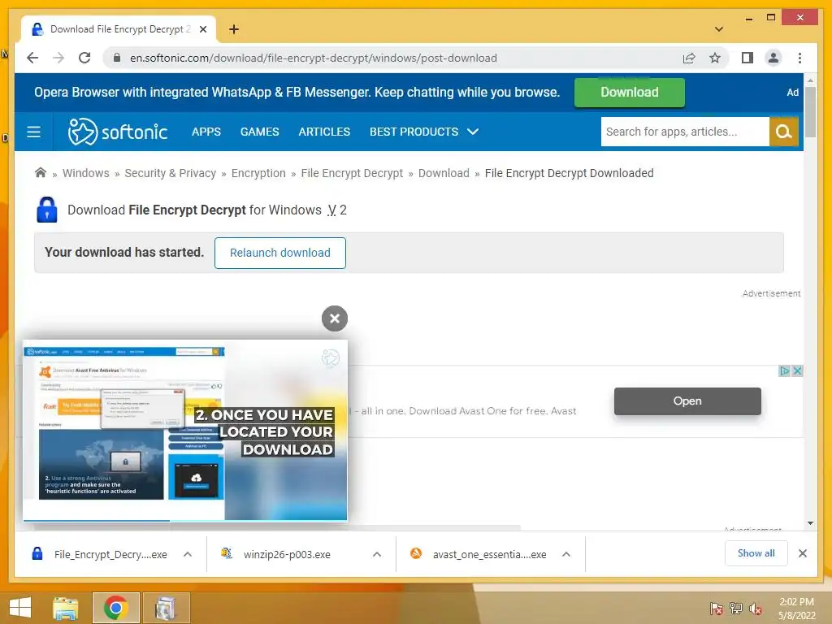Open the Windows breadcrumb link

pos(86,173)
